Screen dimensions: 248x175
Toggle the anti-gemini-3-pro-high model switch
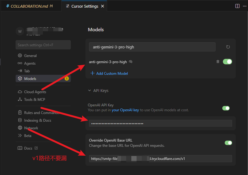(x=227, y=62)
